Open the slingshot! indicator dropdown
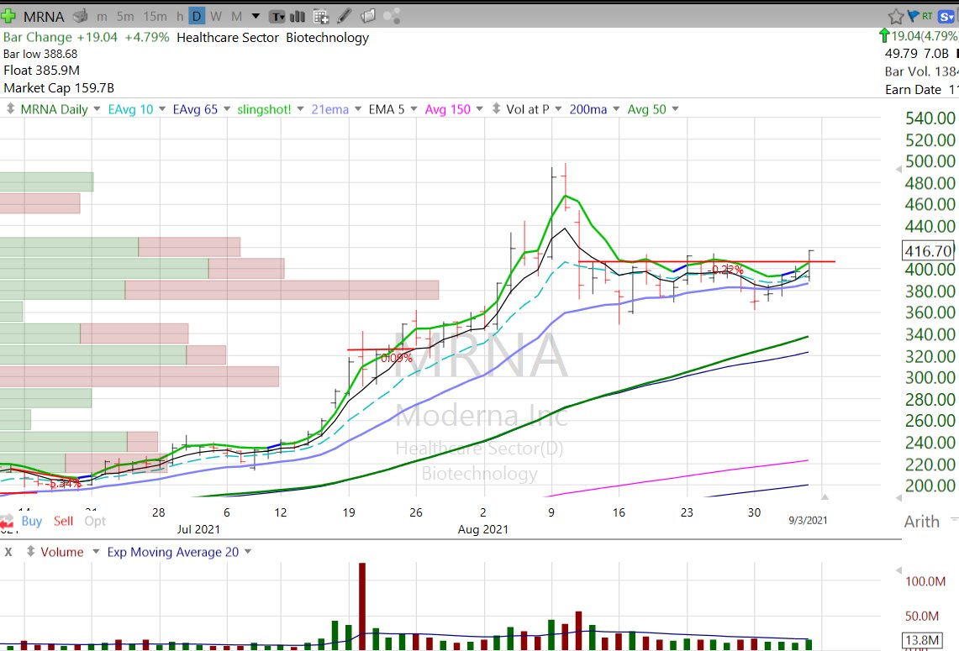 point(300,109)
